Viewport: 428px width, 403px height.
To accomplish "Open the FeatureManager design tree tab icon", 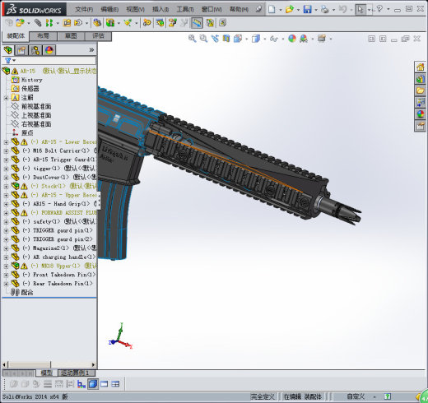I will 8,50.
